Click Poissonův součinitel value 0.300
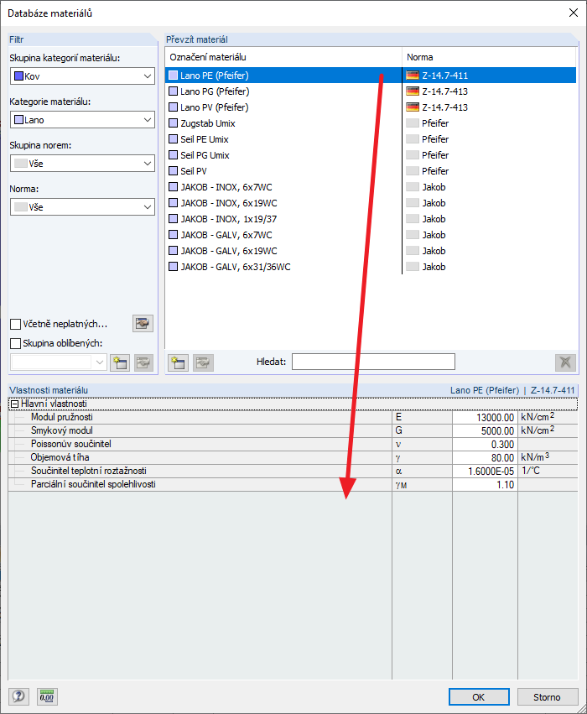Screen dimensions: 587x714 coord(485,445)
